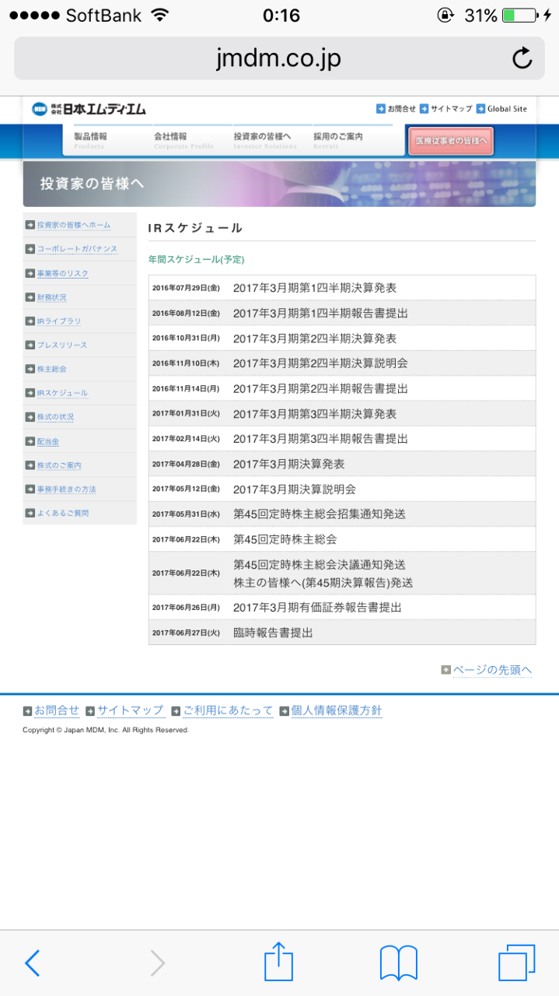Open the 配当金 sidebar link

pos(48,442)
